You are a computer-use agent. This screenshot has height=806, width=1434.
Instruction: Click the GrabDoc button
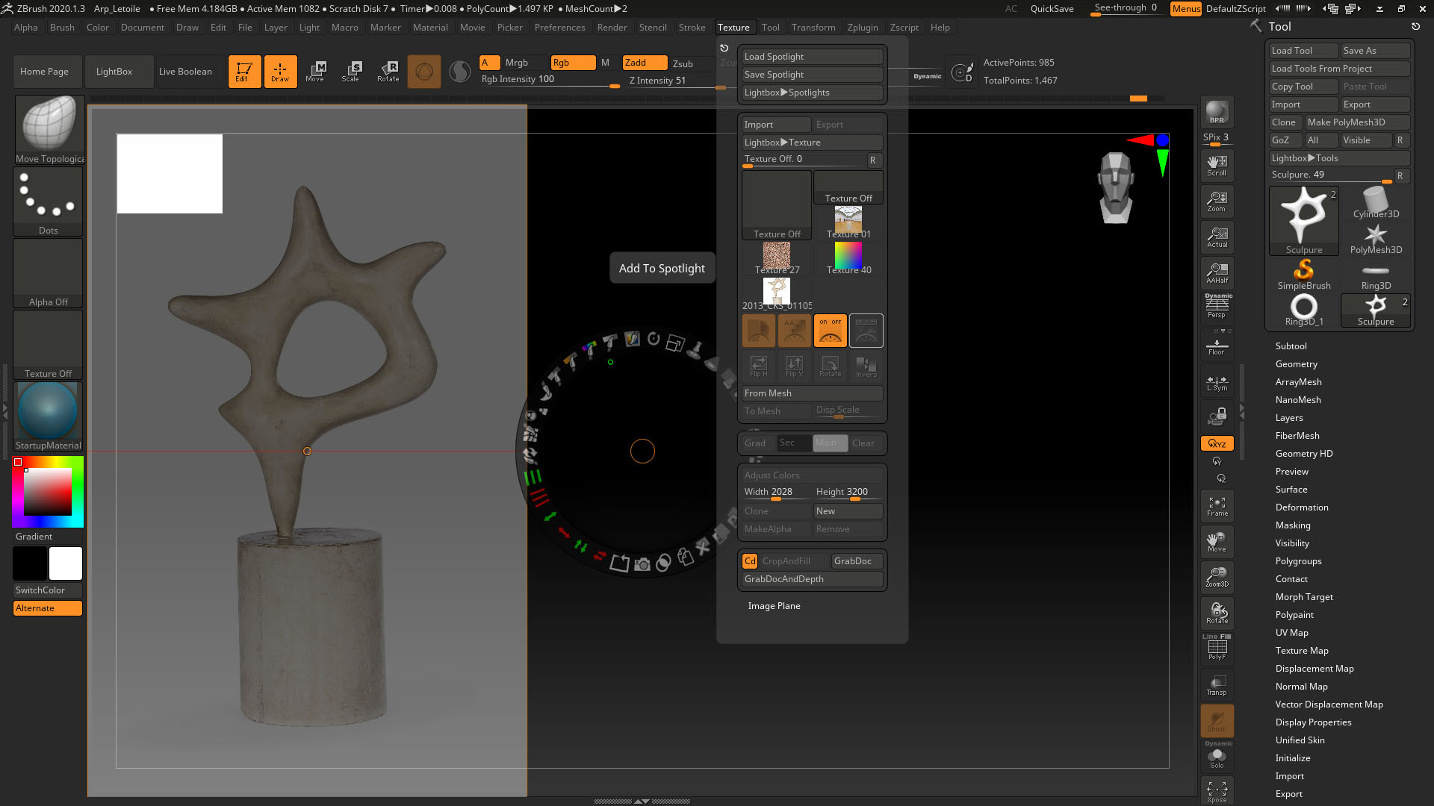856,560
